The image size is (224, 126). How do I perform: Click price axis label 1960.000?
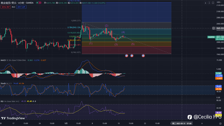click(220, 55)
